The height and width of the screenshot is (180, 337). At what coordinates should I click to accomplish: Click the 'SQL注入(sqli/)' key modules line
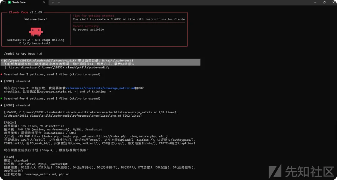click(100, 140)
